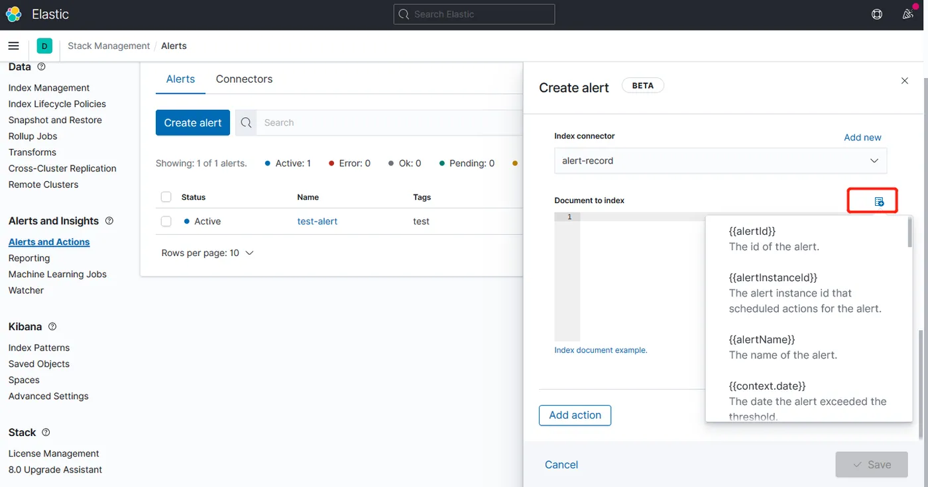Open Transforms in the sidebar
Viewport: 928px width, 487px height.
pos(32,152)
